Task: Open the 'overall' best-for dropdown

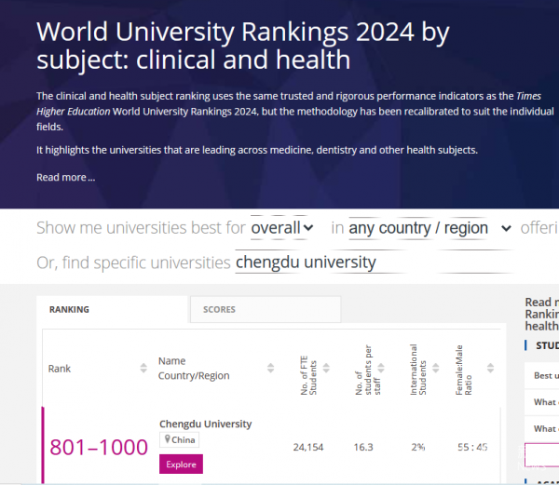Action: [x=282, y=228]
